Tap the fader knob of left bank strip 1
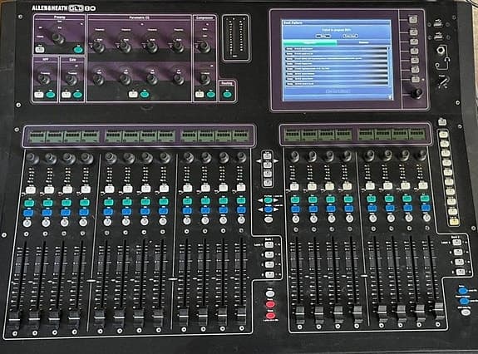Screen dimensions: 478x354 (x=14, y=320)
